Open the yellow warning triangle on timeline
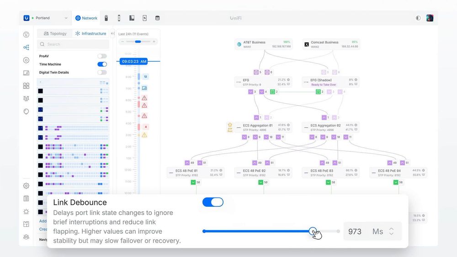Image resolution: width=457 pixels, height=257 pixels. point(144,135)
